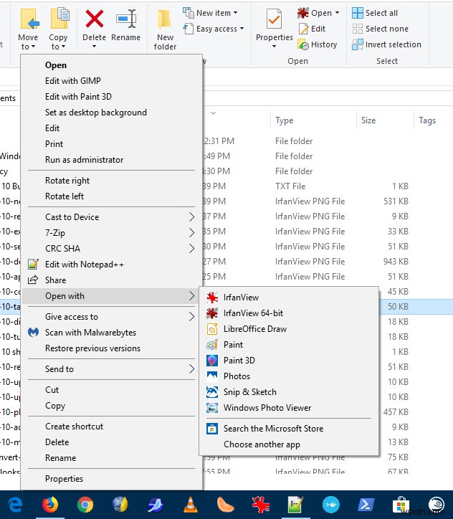This screenshot has height=519, width=453.
Task: Click Select none in ribbon
Action: pos(380,29)
